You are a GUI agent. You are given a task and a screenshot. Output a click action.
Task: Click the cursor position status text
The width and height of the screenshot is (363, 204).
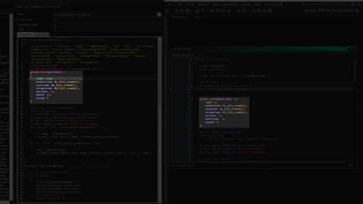183,165
